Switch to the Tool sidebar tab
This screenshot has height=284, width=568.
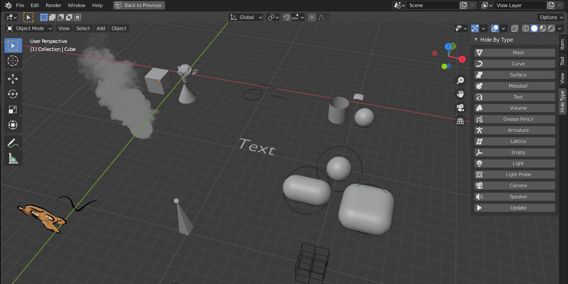pos(562,61)
